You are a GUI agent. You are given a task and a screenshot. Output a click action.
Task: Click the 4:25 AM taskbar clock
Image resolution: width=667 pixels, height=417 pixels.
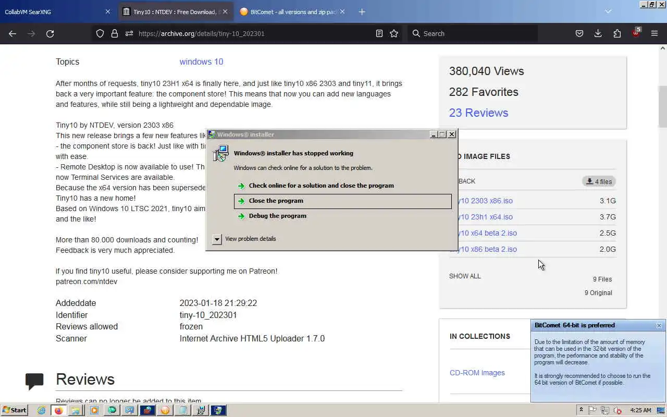point(641,410)
